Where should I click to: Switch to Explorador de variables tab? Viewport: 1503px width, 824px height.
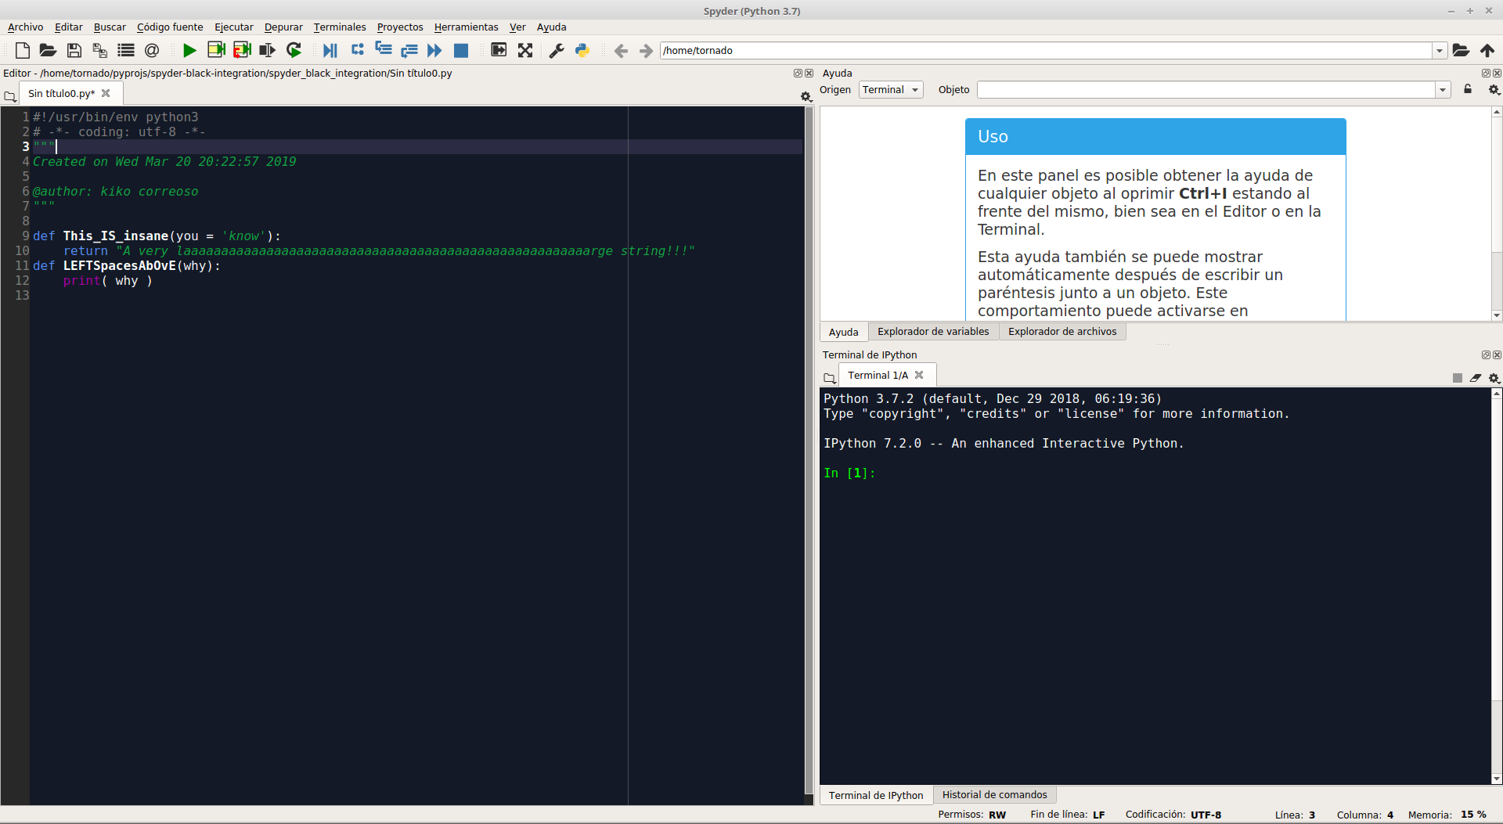[x=933, y=332]
